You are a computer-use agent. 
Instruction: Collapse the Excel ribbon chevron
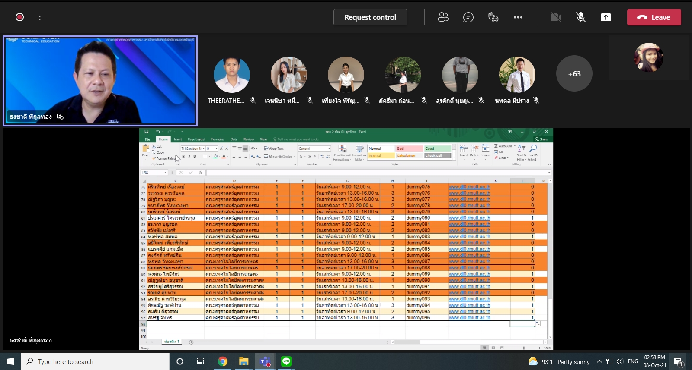coord(549,164)
